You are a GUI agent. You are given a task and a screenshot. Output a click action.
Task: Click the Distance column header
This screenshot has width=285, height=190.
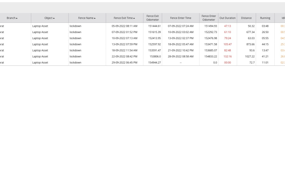[x=246, y=18]
